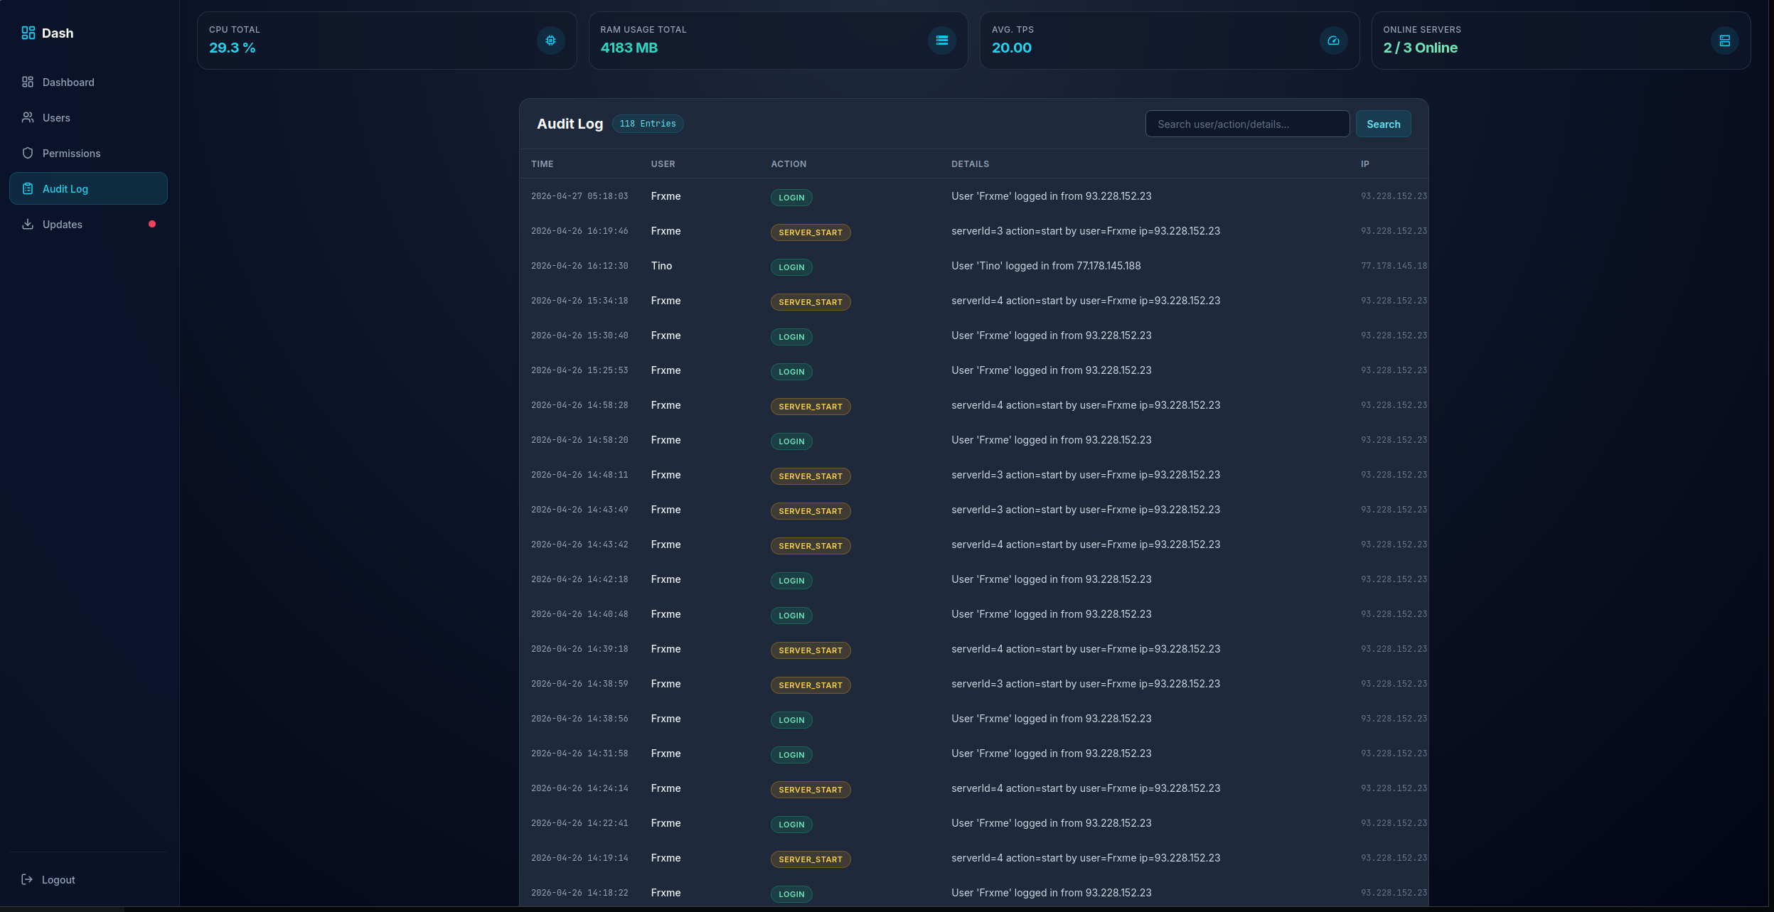Open the Dashboard page
The height and width of the screenshot is (912, 1774).
(x=88, y=82)
